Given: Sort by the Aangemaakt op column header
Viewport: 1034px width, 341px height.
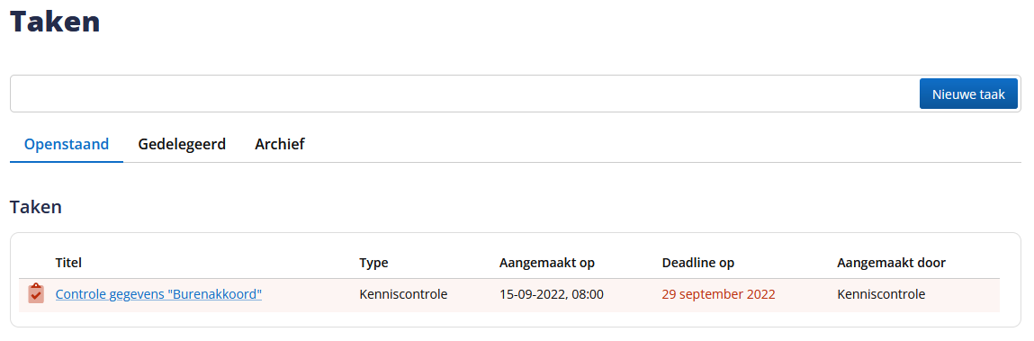Looking at the screenshot, I should (547, 263).
